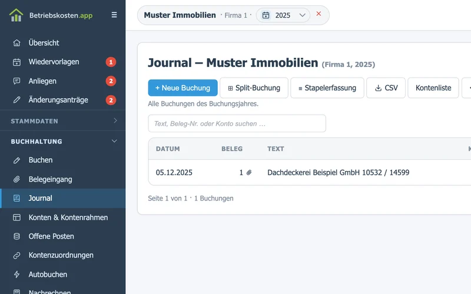Open Anliegen in sidebar

point(63,81)
